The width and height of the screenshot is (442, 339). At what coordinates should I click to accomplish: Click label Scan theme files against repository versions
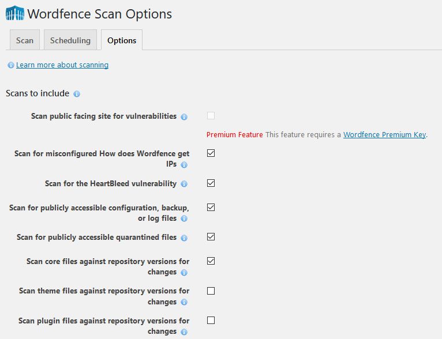tap(104, 296)
